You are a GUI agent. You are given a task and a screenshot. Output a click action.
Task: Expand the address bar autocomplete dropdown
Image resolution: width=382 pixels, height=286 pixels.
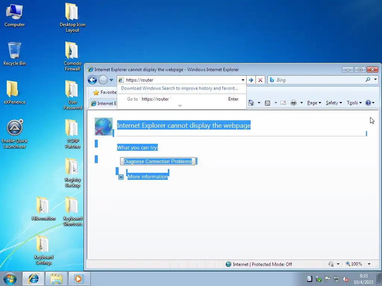[243, 80]
